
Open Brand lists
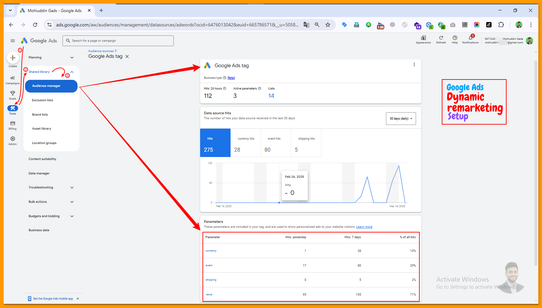point(40,115)
